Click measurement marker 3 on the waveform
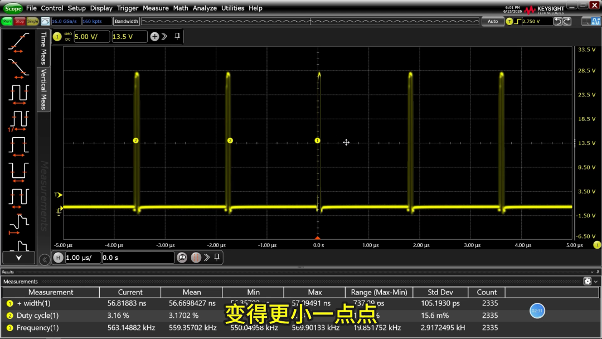 (x=230, y=141)
